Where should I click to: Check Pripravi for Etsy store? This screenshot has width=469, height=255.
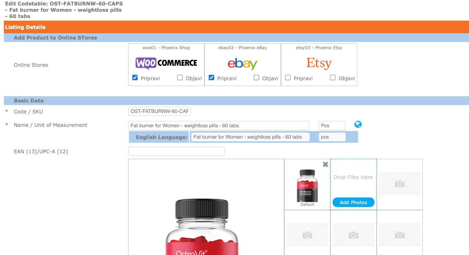click(288, 77)
